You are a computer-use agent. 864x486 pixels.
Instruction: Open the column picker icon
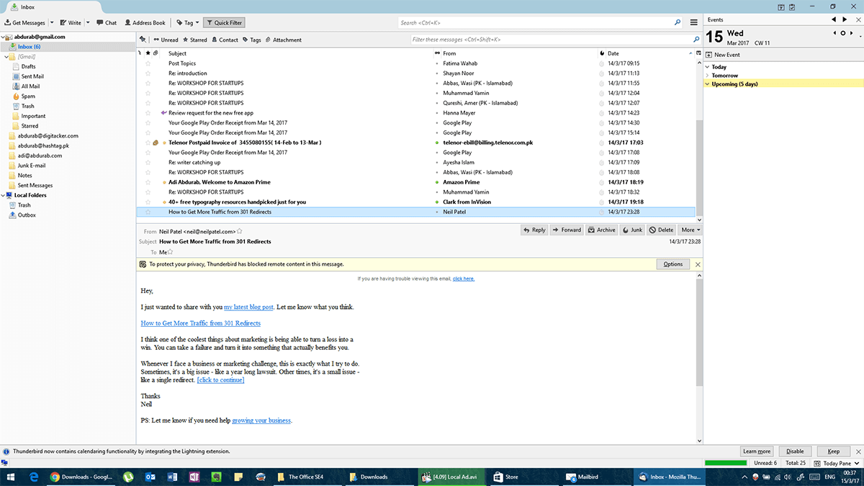click(697, 53)
